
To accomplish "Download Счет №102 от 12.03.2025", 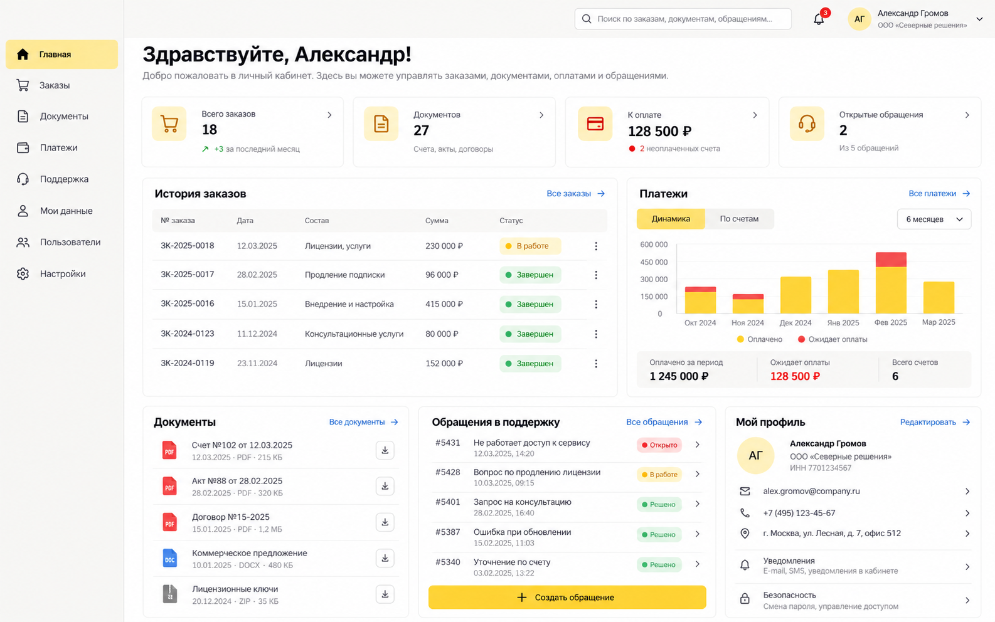I will [x=385, y=450].
